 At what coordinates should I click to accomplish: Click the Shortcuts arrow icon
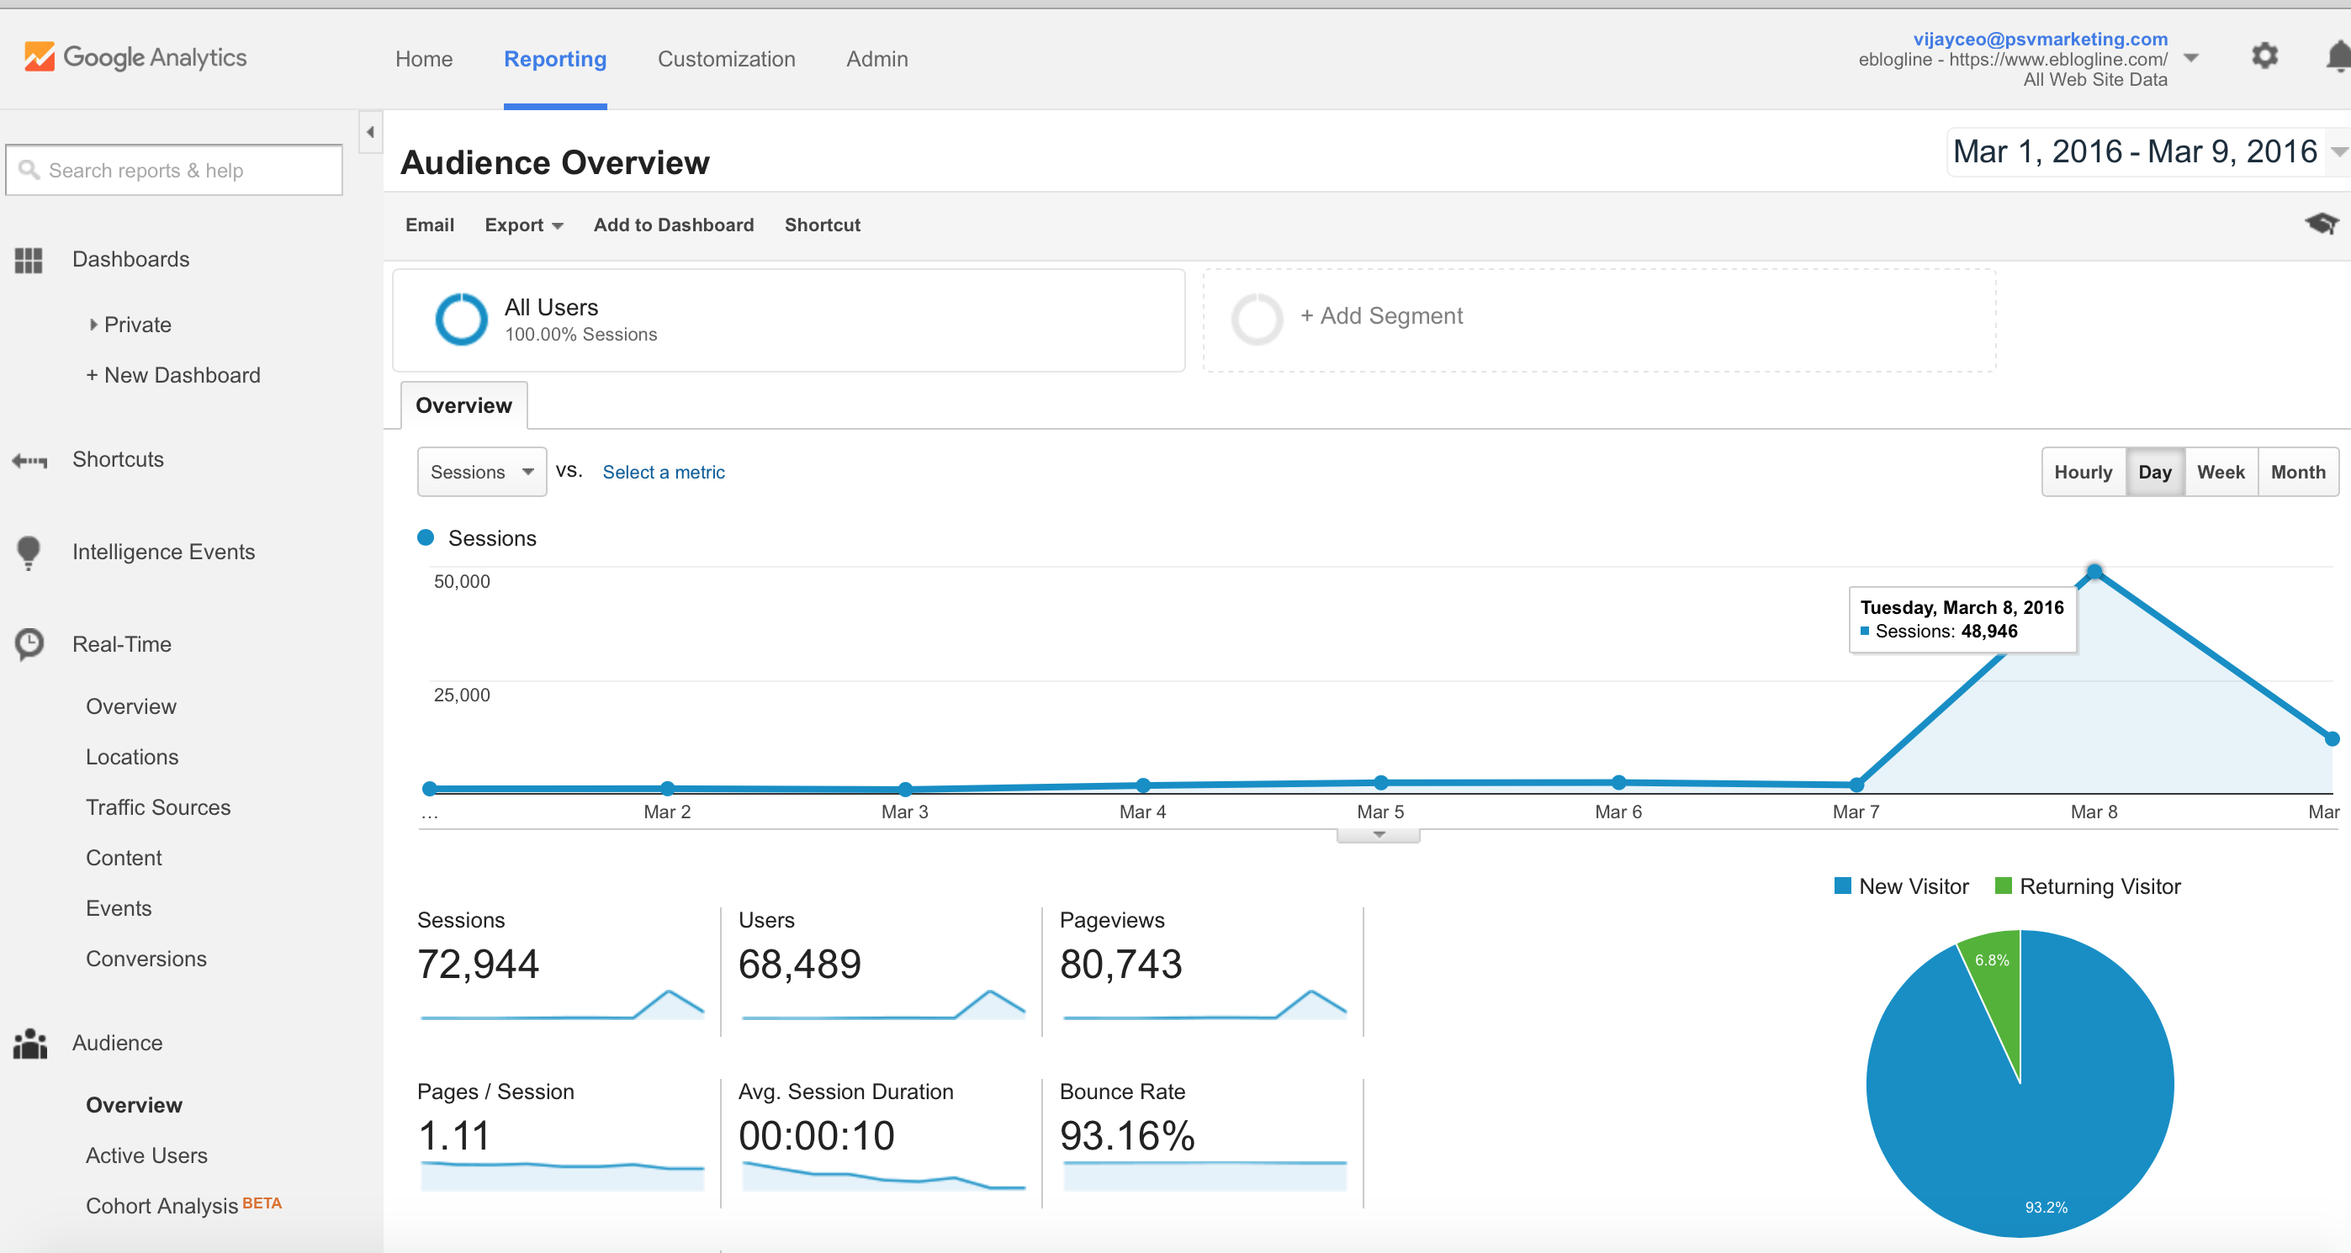29,460
